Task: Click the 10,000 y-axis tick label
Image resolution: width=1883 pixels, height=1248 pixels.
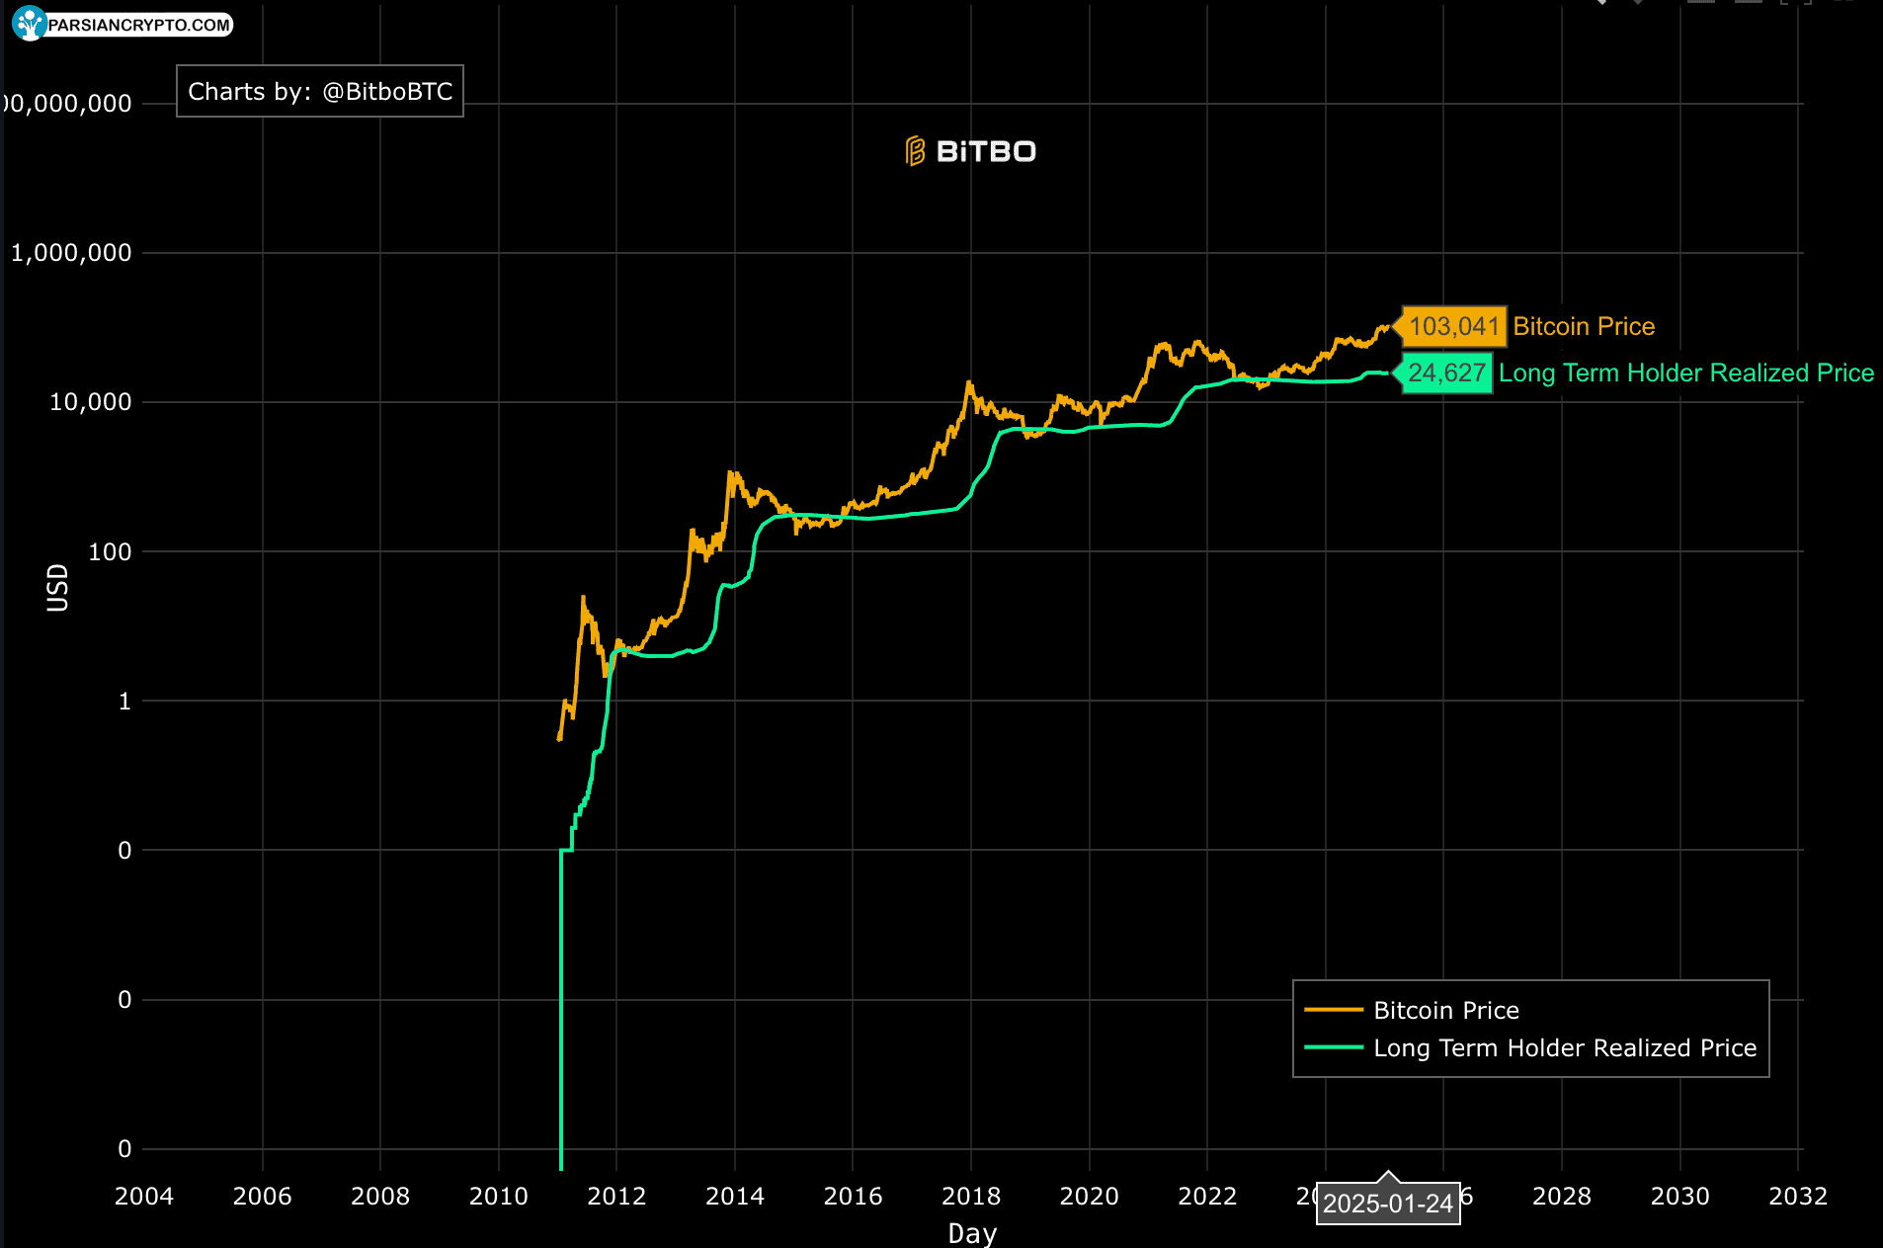Action: [x=91, y=402]
